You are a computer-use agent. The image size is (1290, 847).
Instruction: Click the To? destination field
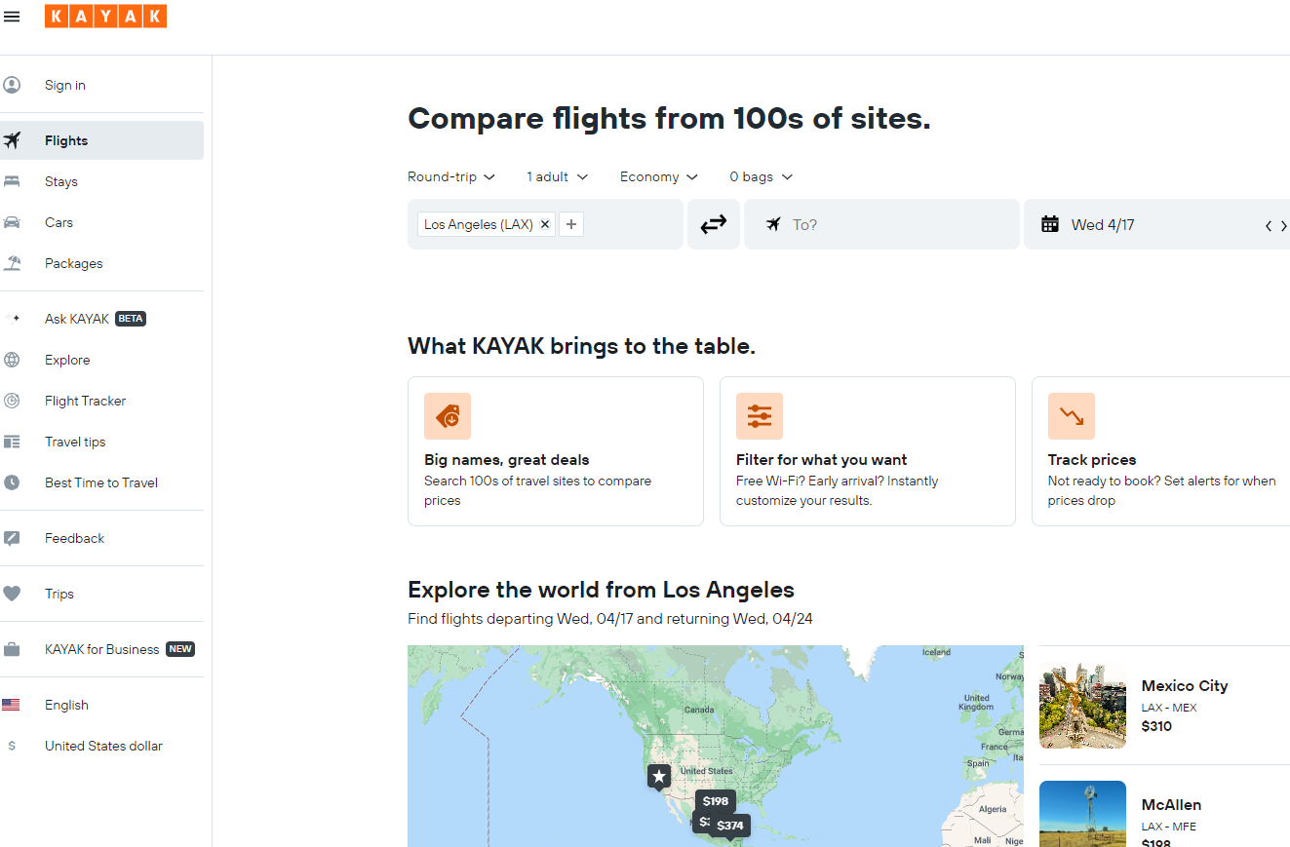[881, 224]
